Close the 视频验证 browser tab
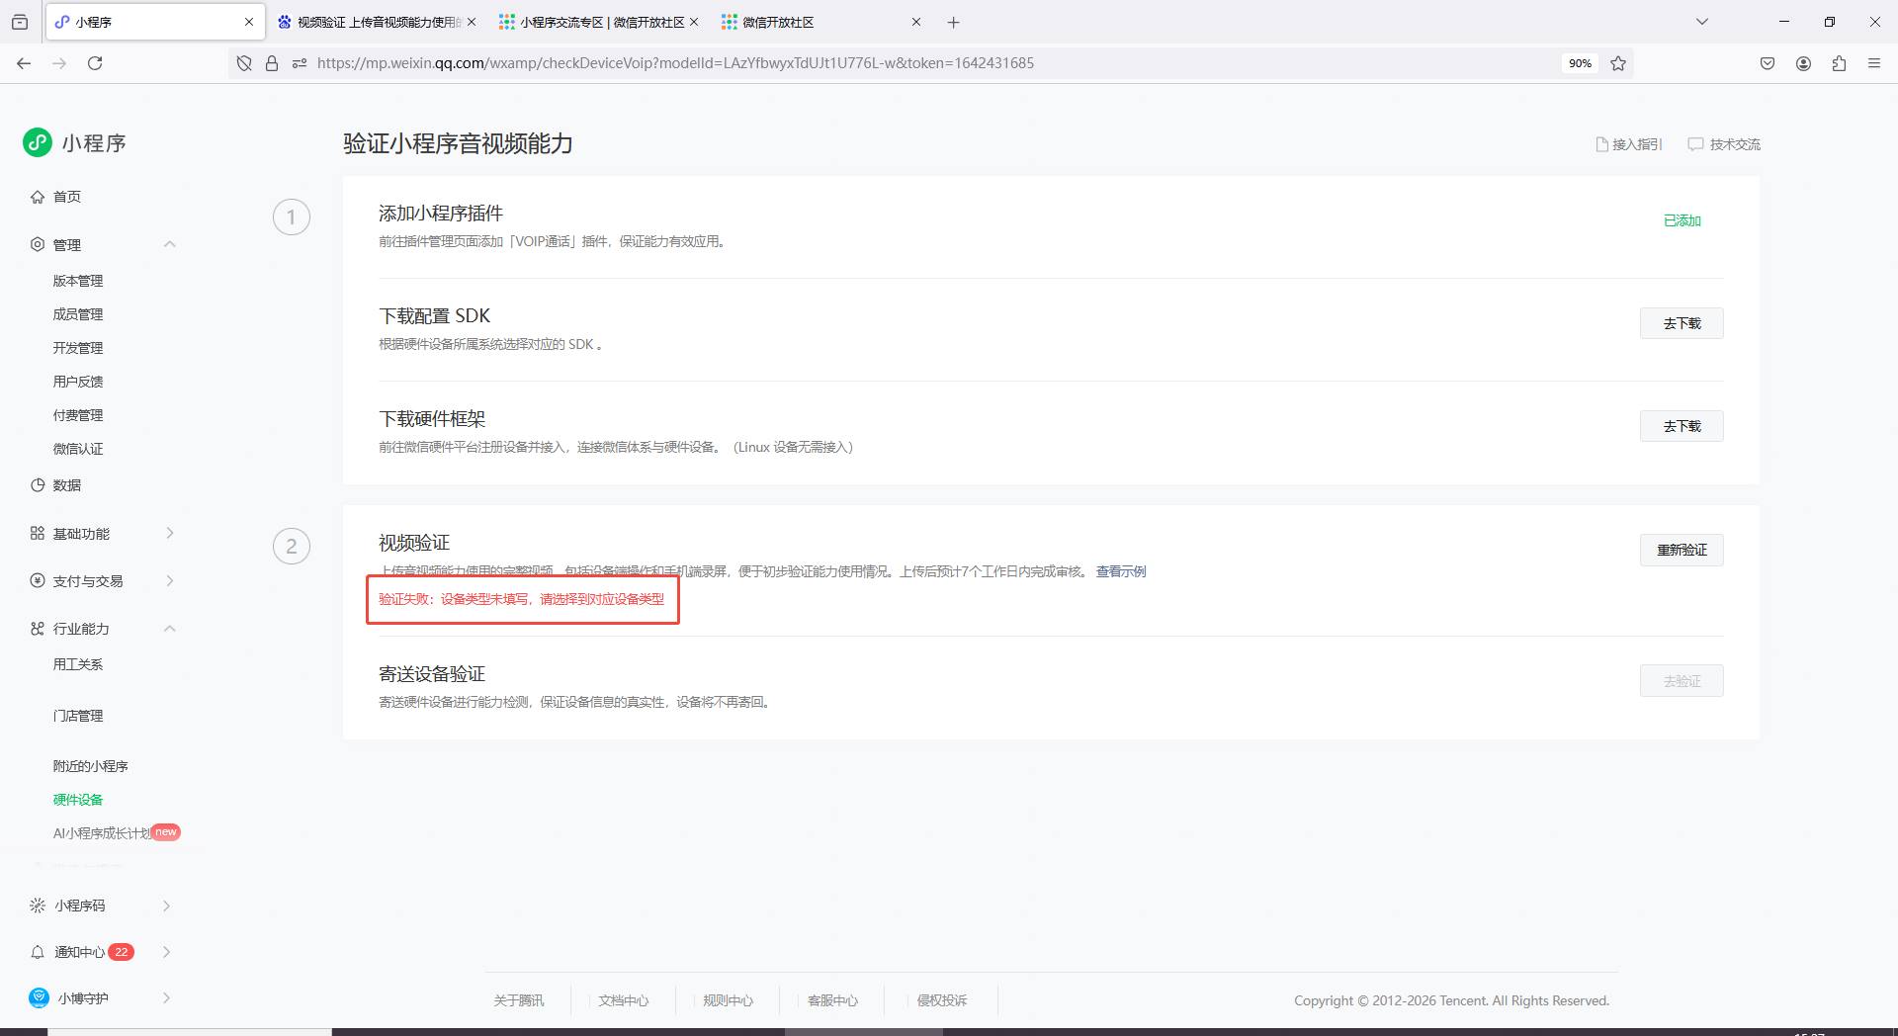This screenshot has width=1898, height=1036. click(472, 22)
